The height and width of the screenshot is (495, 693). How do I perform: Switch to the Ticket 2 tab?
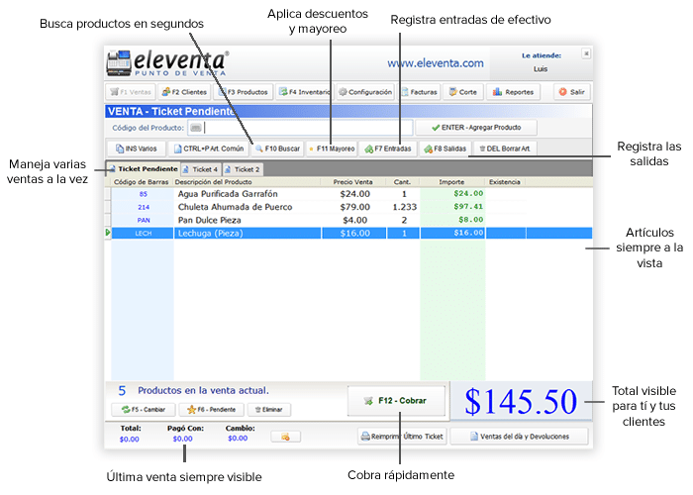243,169
